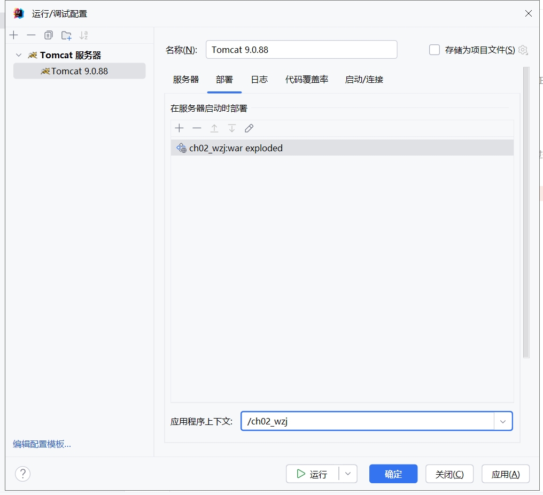Open help with the question mark icon
543x495 pixels.
(23, 474)
